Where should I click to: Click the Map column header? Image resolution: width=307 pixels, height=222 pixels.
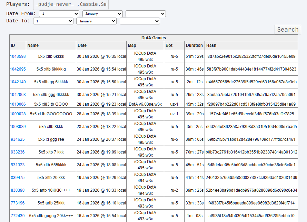click(145, 45)
